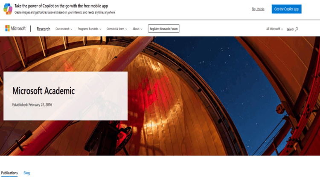Click Register: Research Forum button
320x183 pixels.
click(x=164, y=29)
